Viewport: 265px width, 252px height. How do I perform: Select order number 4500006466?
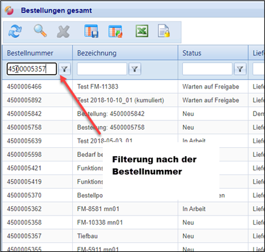[x=24, y=87]
